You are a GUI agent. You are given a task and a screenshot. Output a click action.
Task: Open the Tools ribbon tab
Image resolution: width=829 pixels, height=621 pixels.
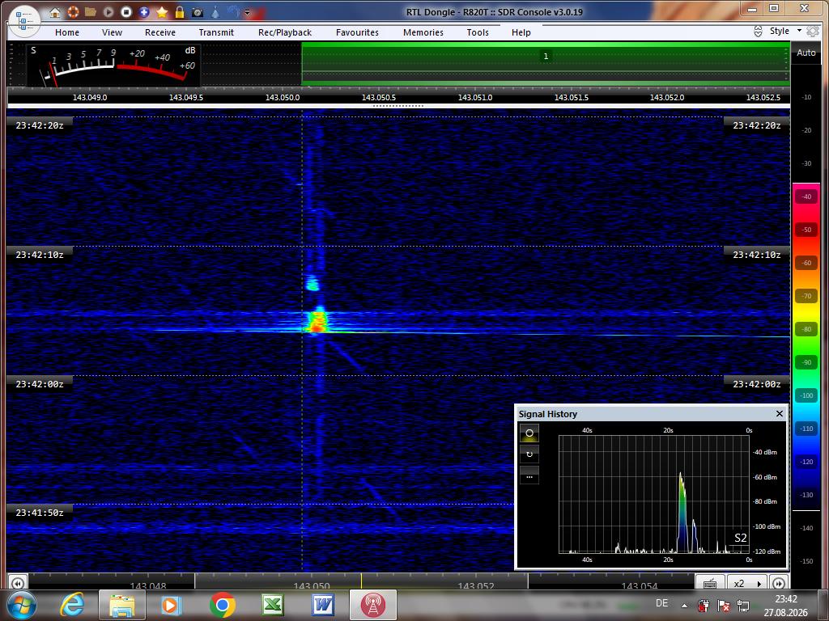478,32
